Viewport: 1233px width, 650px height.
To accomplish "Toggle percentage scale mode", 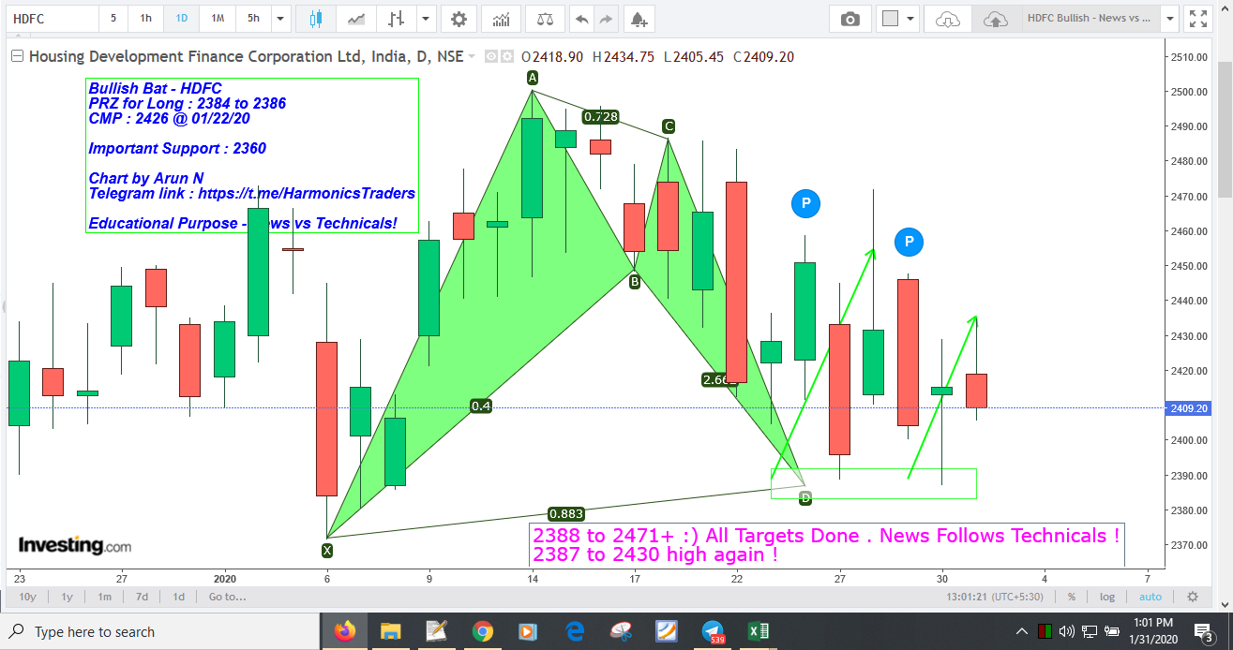I will coord(1070,597).
